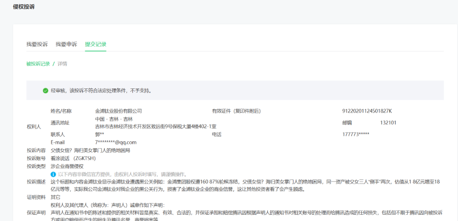Click the 权利人 section label
This screenshot has width=458, height=221.
(34, 127)
